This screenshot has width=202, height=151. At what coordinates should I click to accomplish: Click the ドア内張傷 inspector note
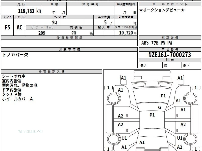point(11,90)
